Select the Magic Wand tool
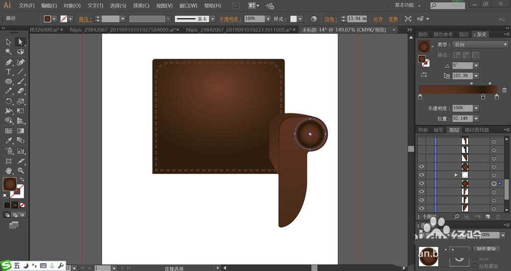 (x=9, y=52)
